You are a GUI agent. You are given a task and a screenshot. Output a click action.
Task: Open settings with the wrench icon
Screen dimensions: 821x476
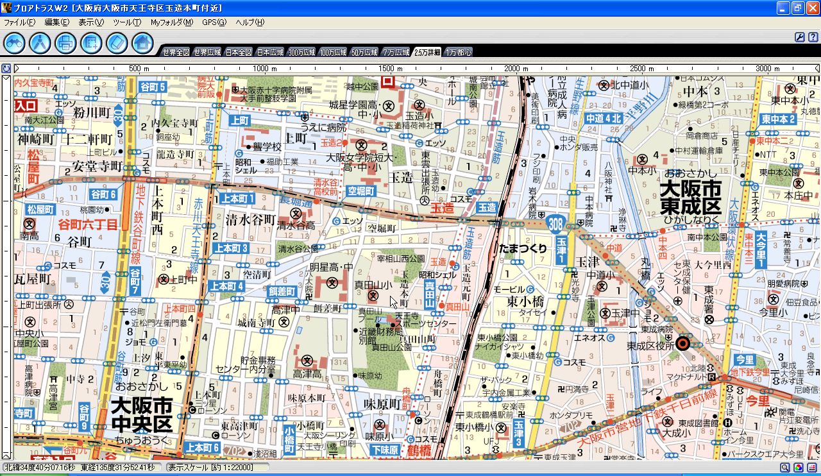coord(800,37)
